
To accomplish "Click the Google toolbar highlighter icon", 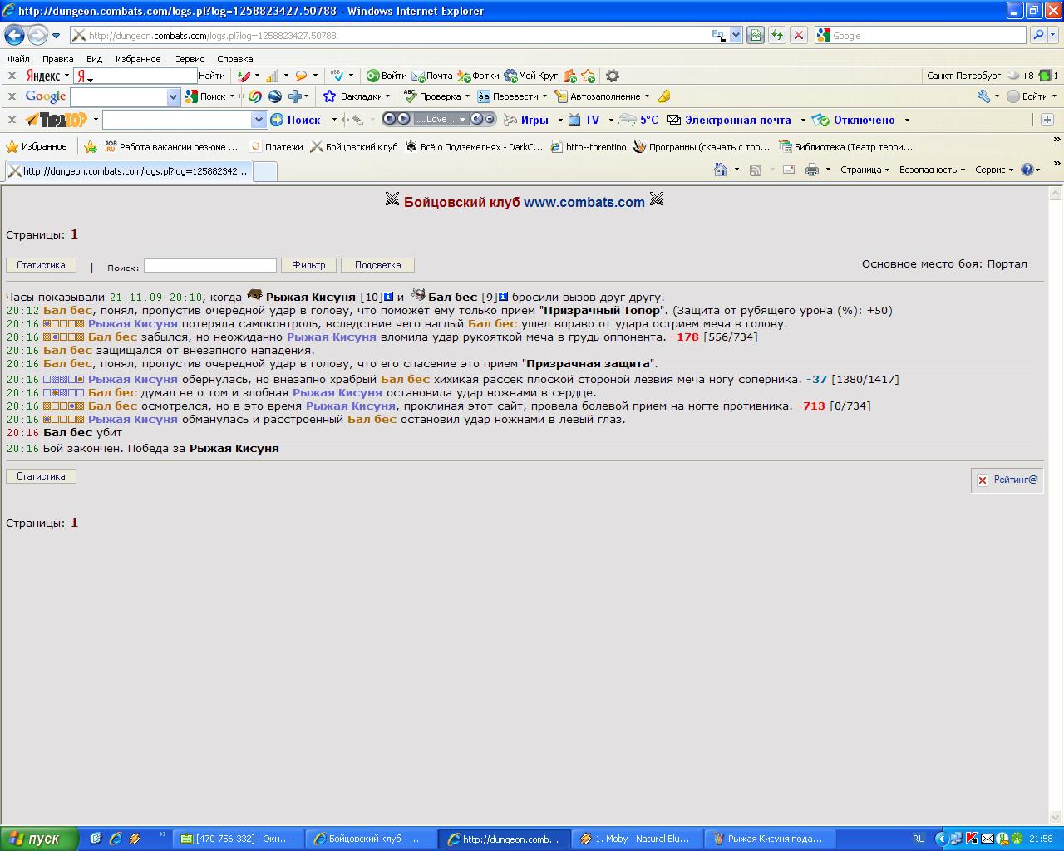I will pos(663,96).
